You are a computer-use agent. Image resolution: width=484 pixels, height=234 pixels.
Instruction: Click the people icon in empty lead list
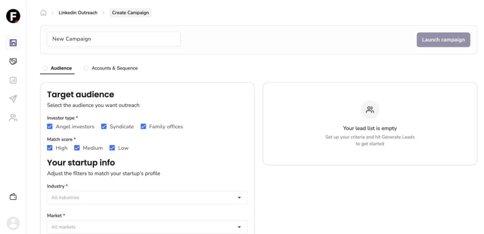[x=370, y=110]
